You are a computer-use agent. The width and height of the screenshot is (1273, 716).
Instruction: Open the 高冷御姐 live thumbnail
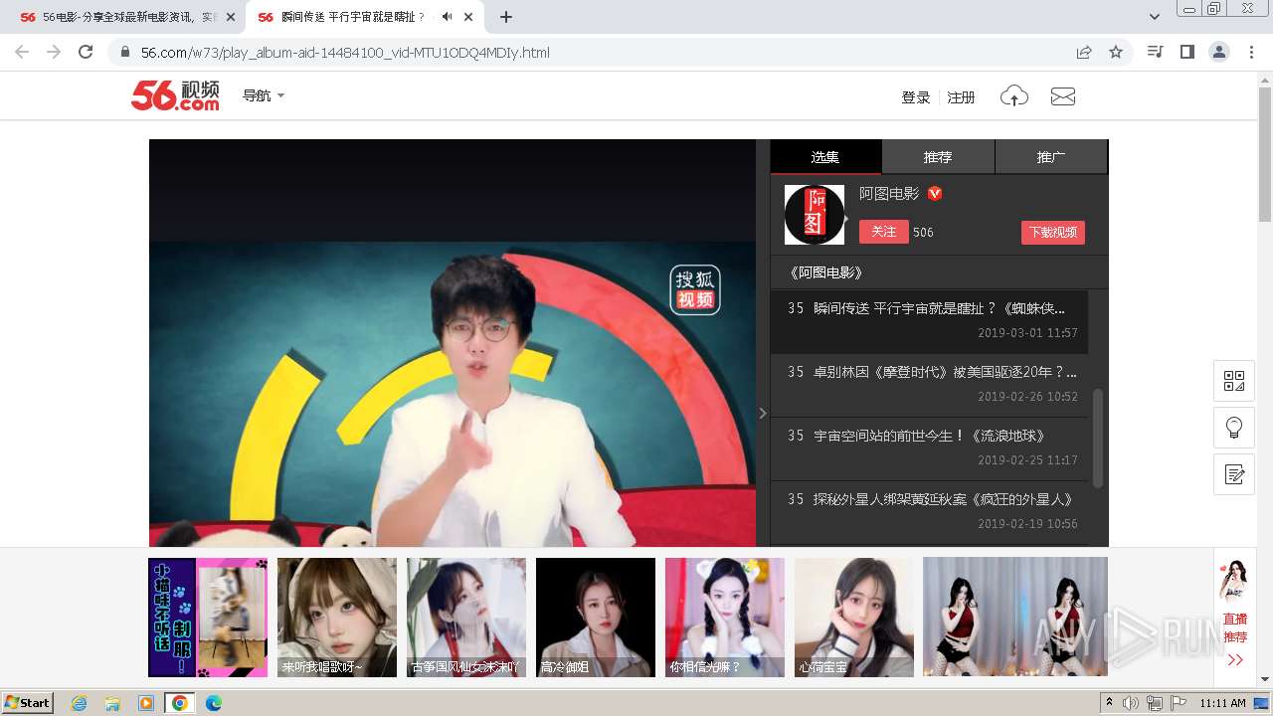pyautogui.click(x=596, y=618)
